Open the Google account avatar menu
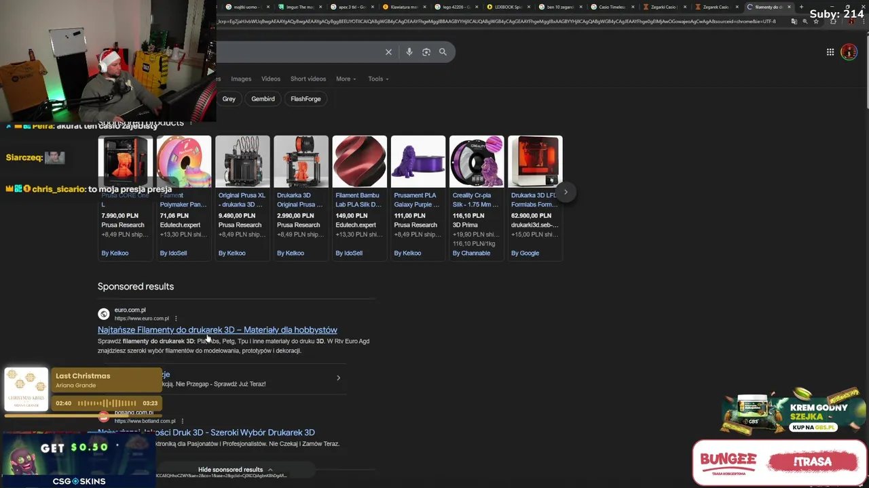The width and height of the screenshot is (869, 488). point(849,52)
